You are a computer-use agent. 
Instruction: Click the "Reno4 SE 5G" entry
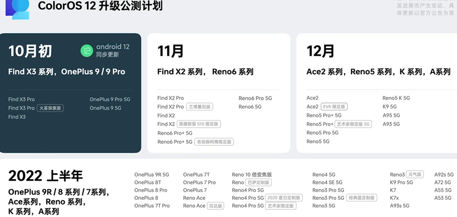(x=328, y=183)
